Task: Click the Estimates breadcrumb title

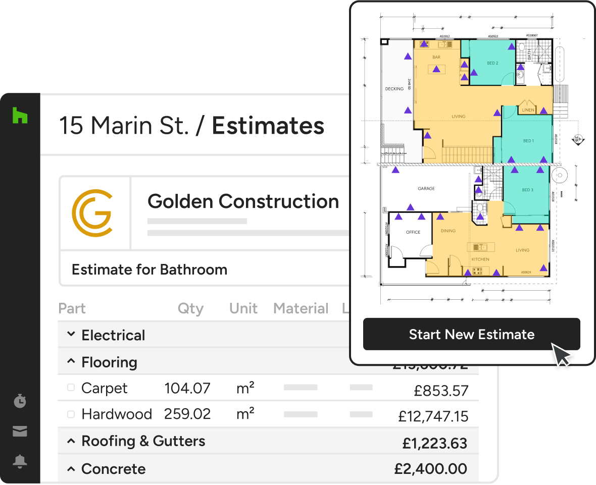Action: coord(268,126)
